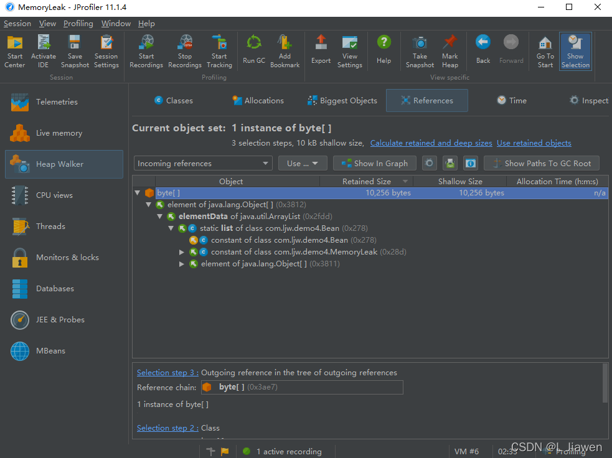
Task: Expand element of java.lang.Object[ ] (0x3811)
Action: [182, 264]
